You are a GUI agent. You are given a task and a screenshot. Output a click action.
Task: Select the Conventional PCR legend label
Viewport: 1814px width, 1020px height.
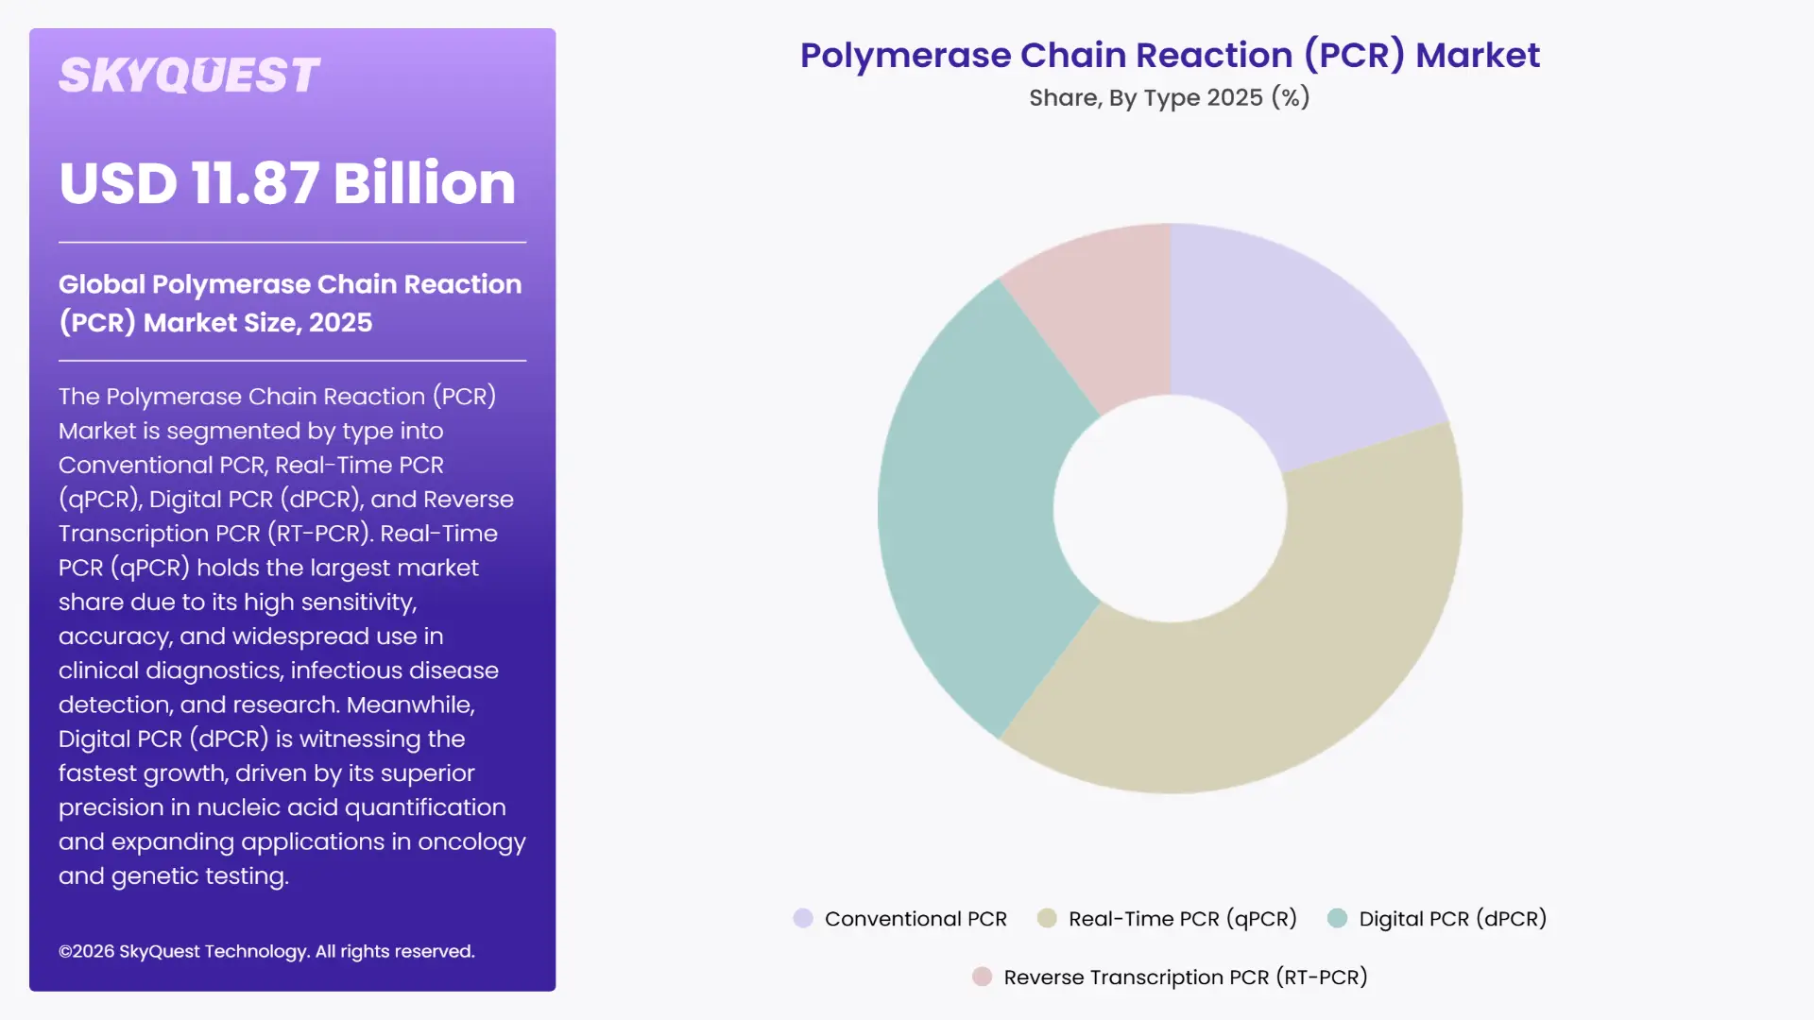coord(916,919)
